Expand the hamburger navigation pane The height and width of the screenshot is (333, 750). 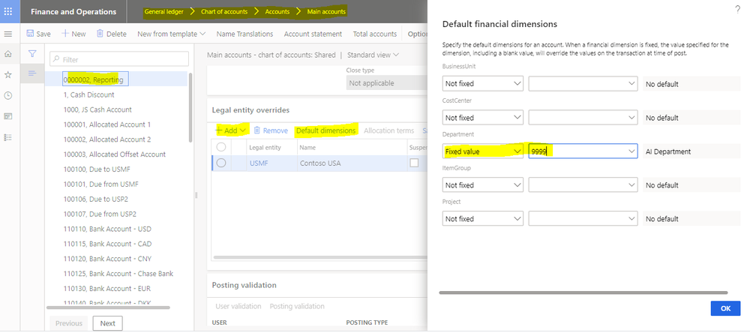[x=8, y=34]
